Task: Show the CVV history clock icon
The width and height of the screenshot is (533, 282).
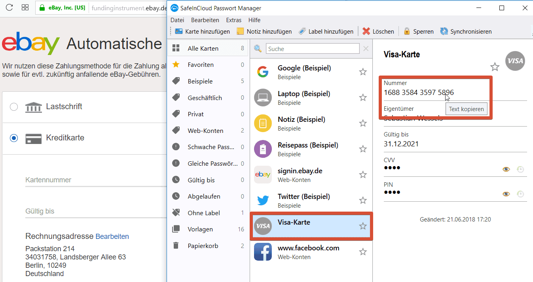Action: pyautogui.click(x=520, y=169)
